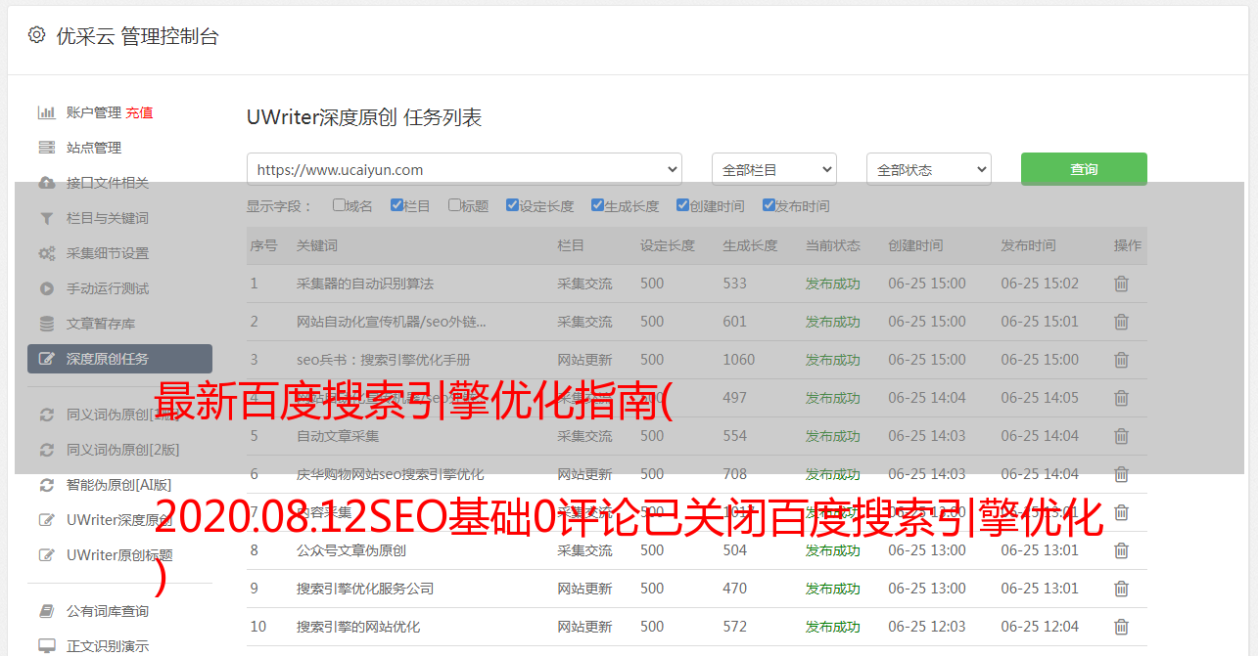Open 文章暂存库 in the sidebar
Screen dimensions: 1258x656
[x=101, y=324]
